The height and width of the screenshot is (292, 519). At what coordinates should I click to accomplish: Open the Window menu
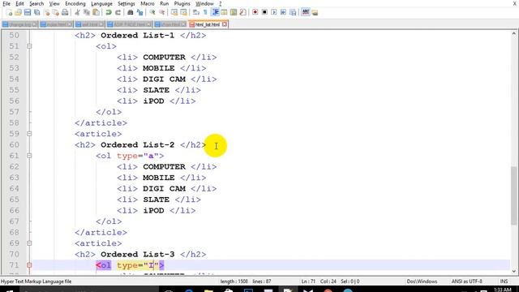tap(204, 3)
